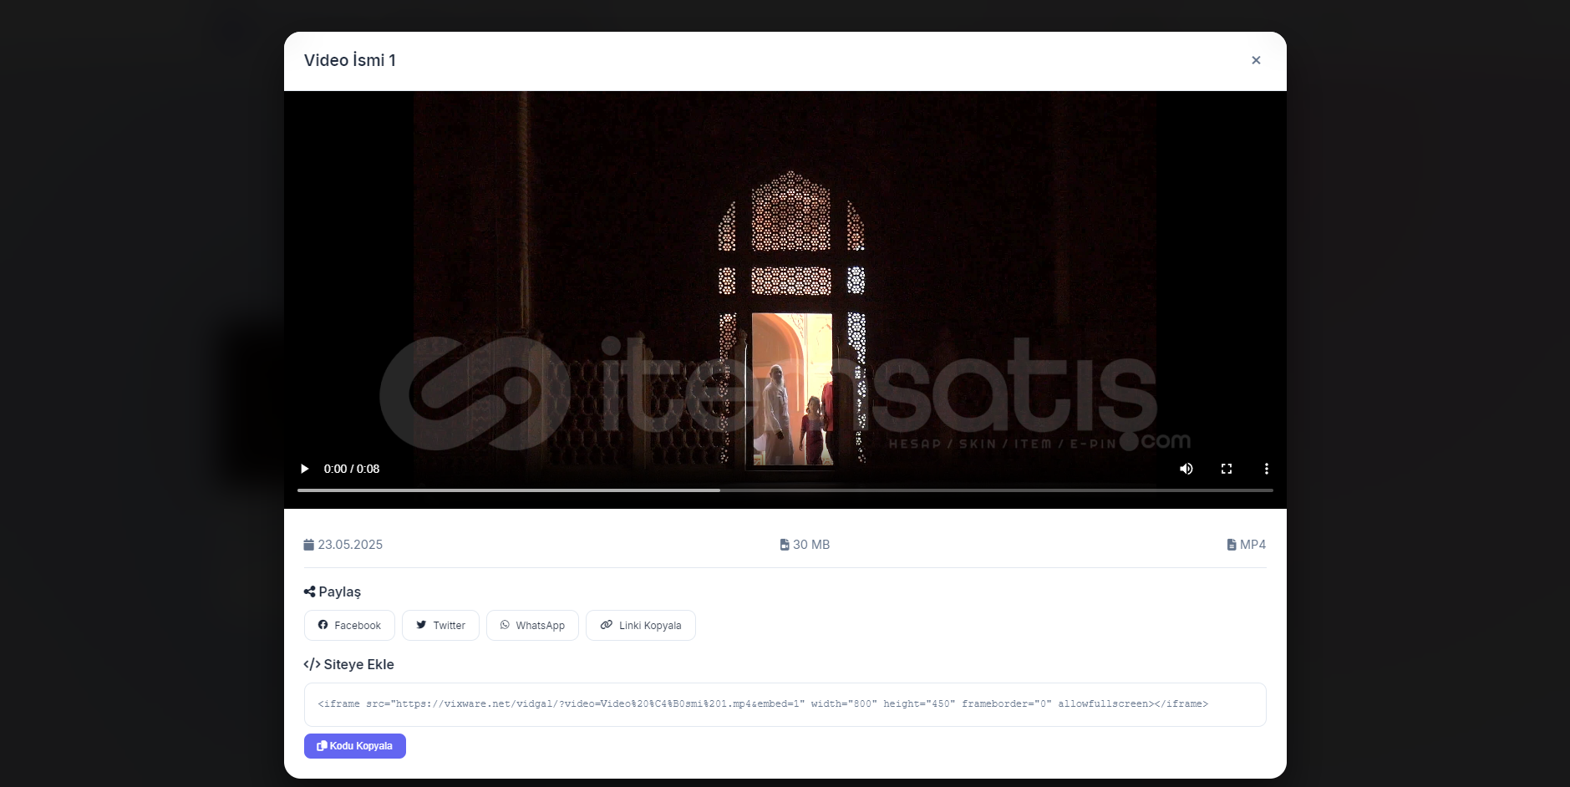Share the video on Twitter

click(x=440, y=625)
